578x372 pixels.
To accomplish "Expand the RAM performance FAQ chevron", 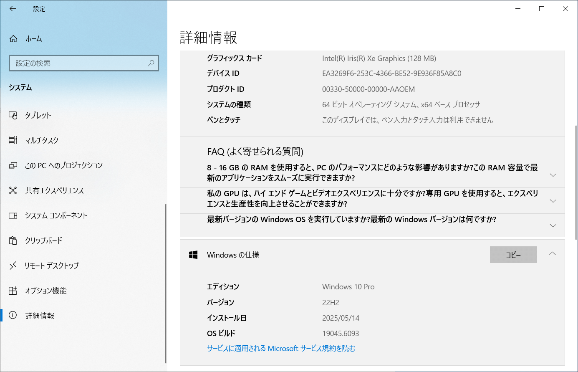I will [x=553, y=175].
